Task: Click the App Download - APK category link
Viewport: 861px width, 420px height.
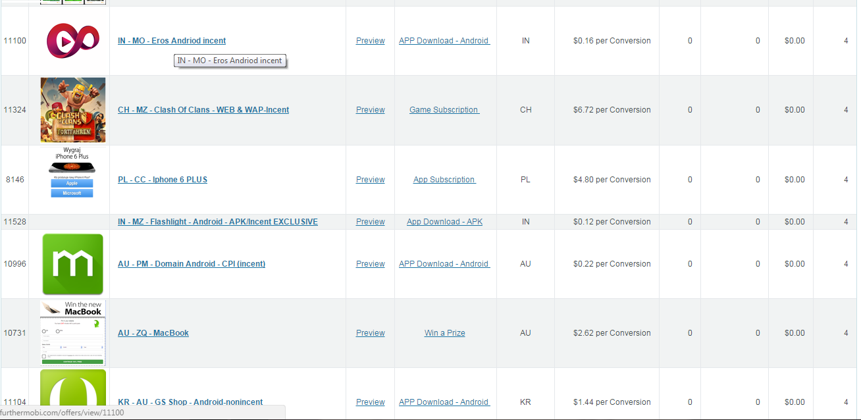Action: tap(444, 222)
